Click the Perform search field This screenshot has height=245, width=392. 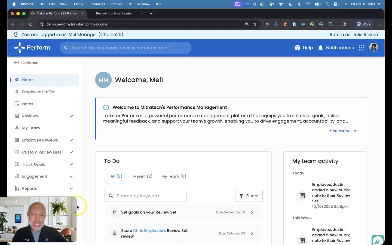[x=125, y=48]
